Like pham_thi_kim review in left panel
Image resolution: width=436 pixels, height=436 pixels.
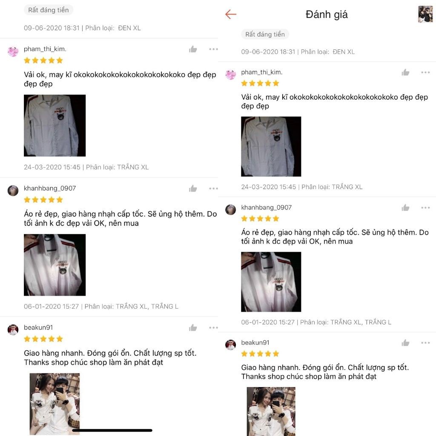[193, 49]
